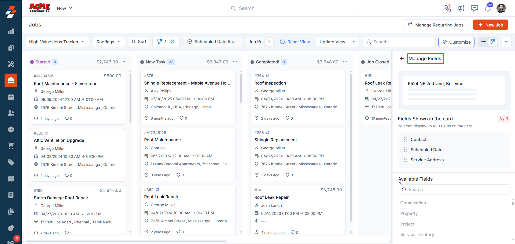The image size is (515, 244).
Task: Click the horizontal board scrollbar
Action: [126, 241]
